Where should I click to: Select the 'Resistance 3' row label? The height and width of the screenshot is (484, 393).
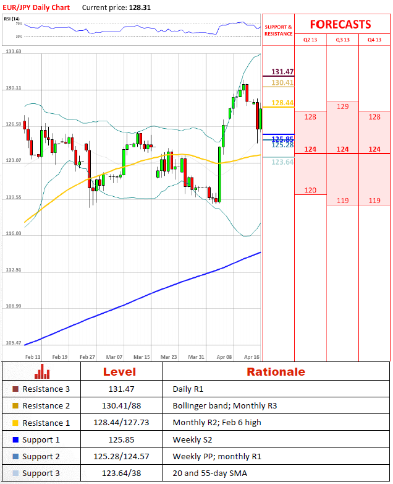46,389
